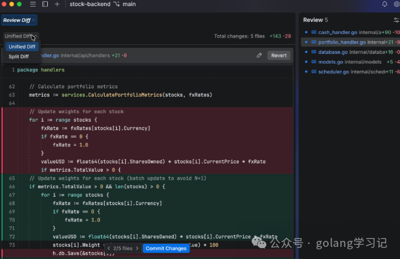Click line number 66 in gutter
Viewport: 400px width, 259px height.
click(12, 186)
